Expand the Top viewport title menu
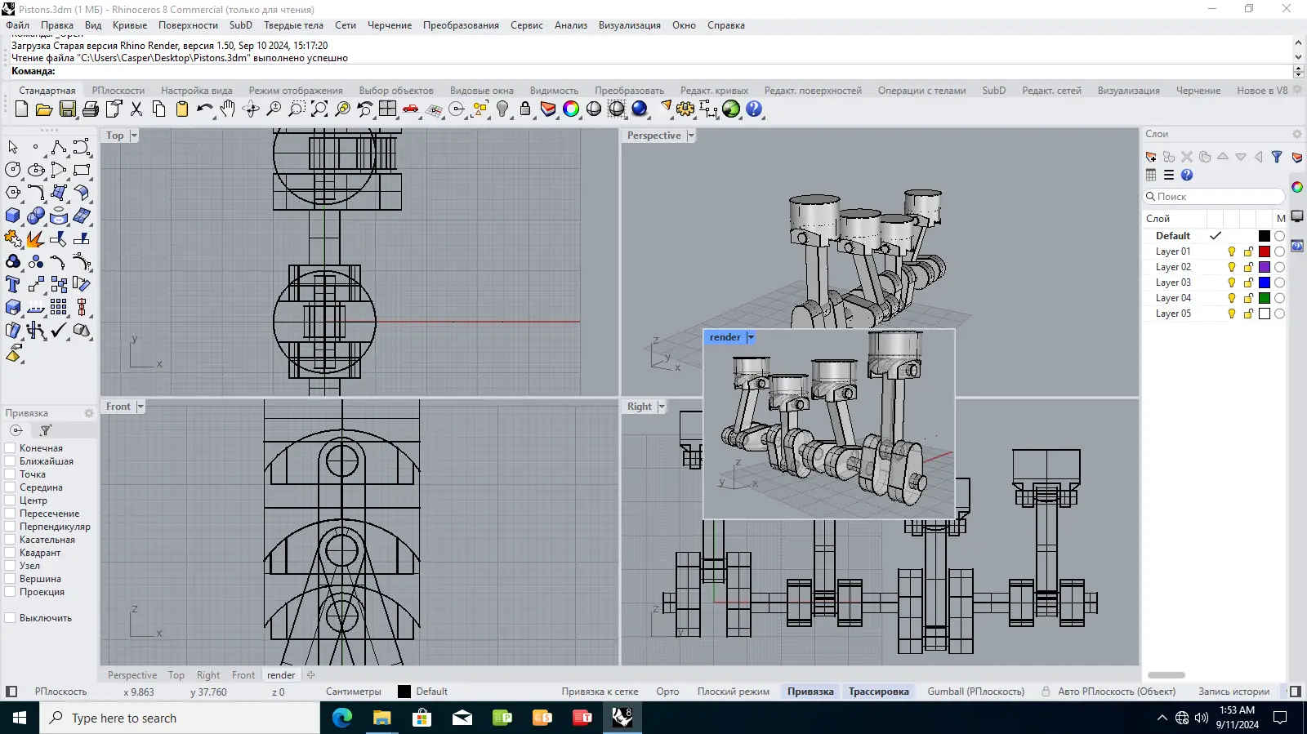1307x734 pixels. 134,136
